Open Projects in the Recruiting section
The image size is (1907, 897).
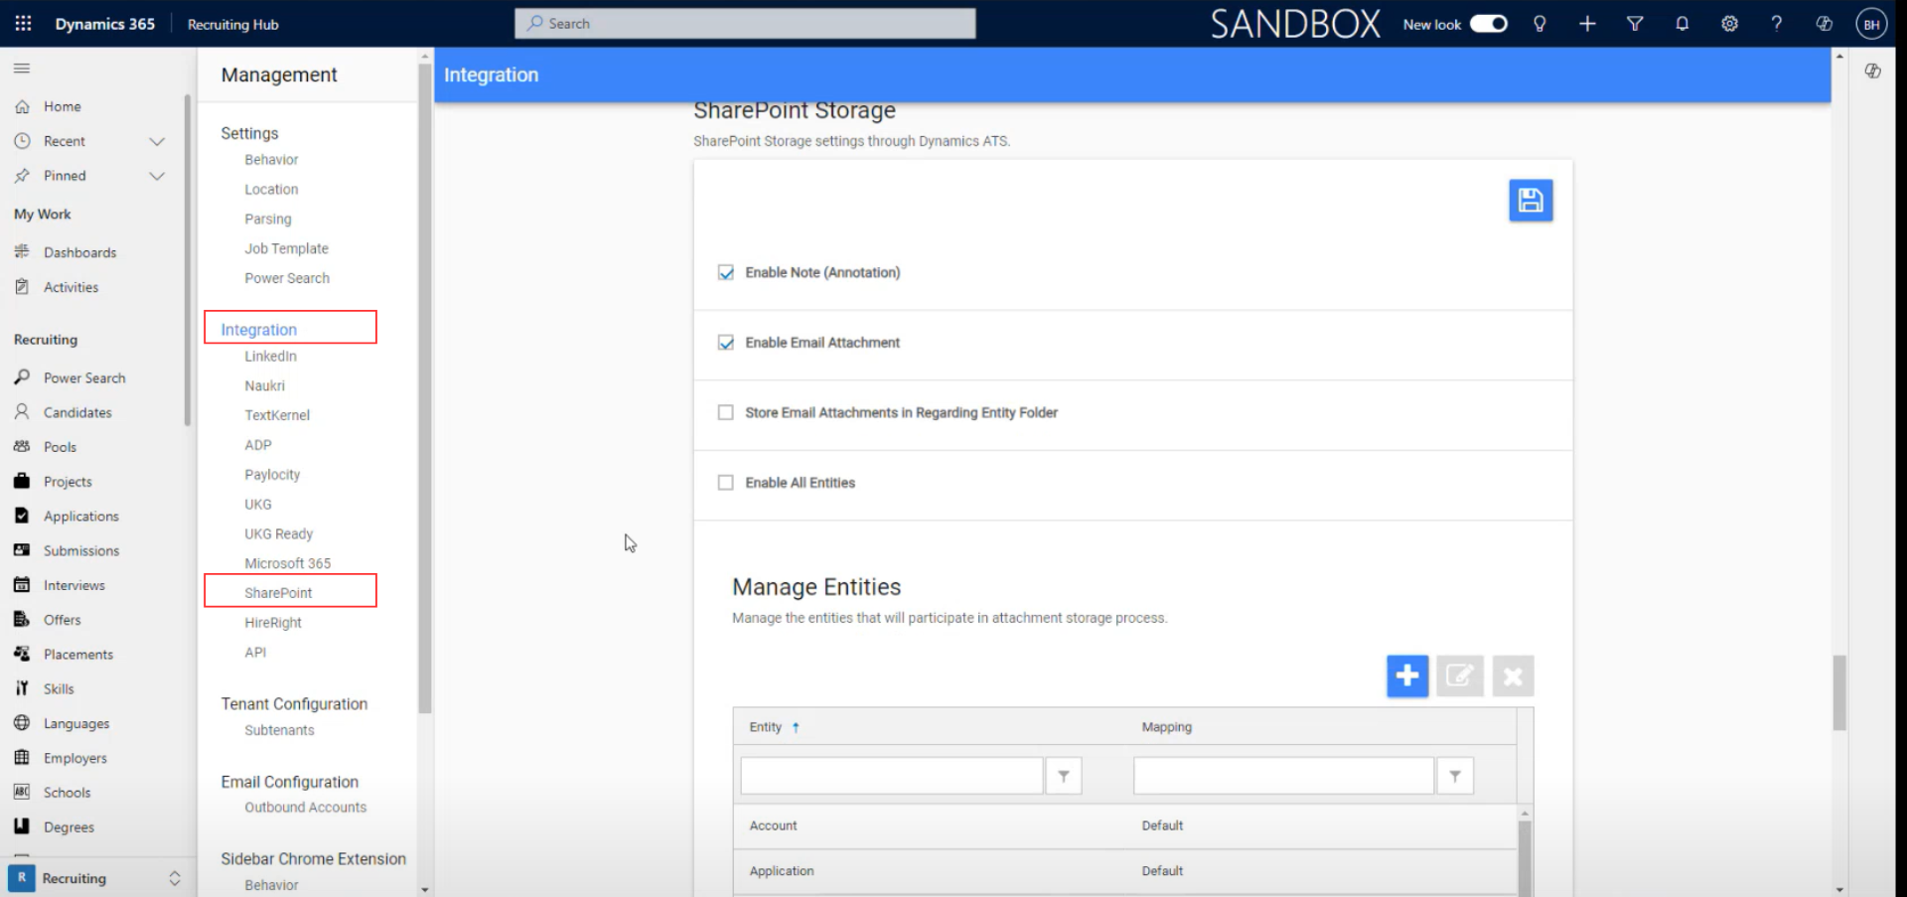pos(68,482)
